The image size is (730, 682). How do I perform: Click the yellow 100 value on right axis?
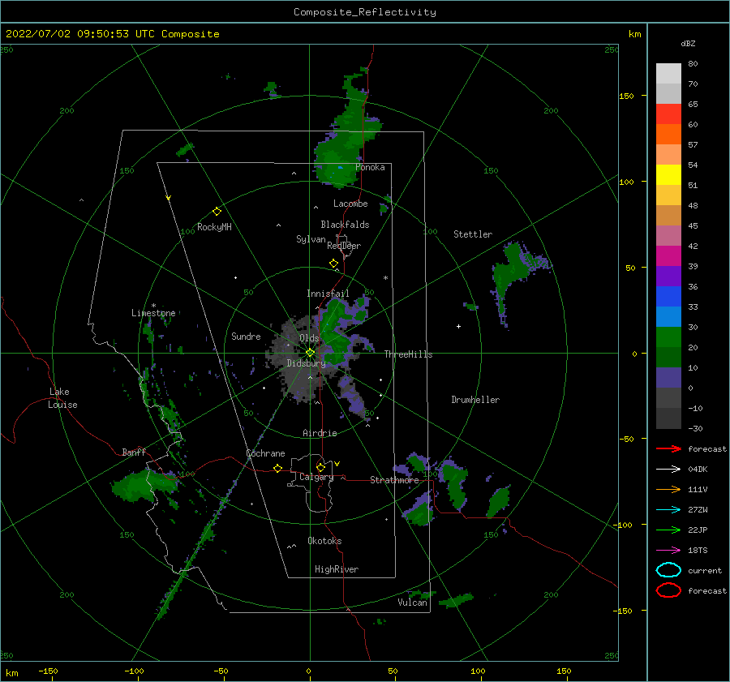click(626, 182)
